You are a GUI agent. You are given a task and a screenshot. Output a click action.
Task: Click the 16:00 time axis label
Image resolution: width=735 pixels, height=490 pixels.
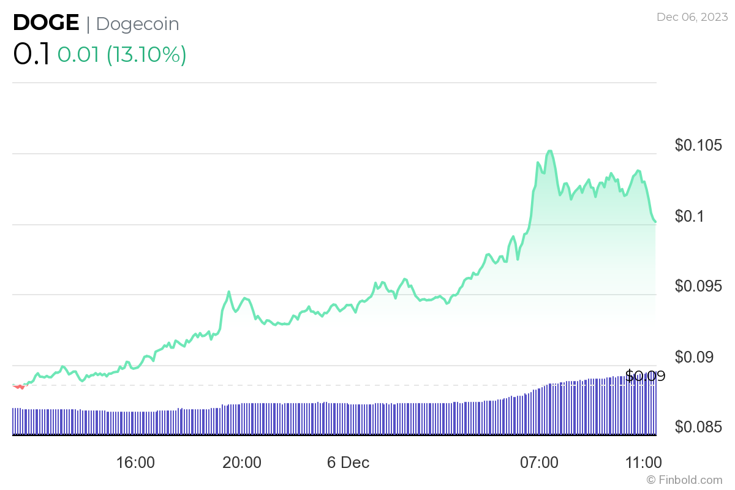click(x=135, y=462)
